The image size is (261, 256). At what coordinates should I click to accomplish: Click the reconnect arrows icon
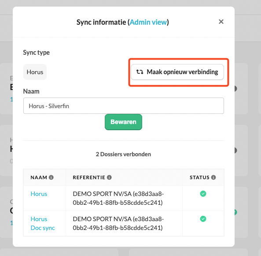(140, 72)
